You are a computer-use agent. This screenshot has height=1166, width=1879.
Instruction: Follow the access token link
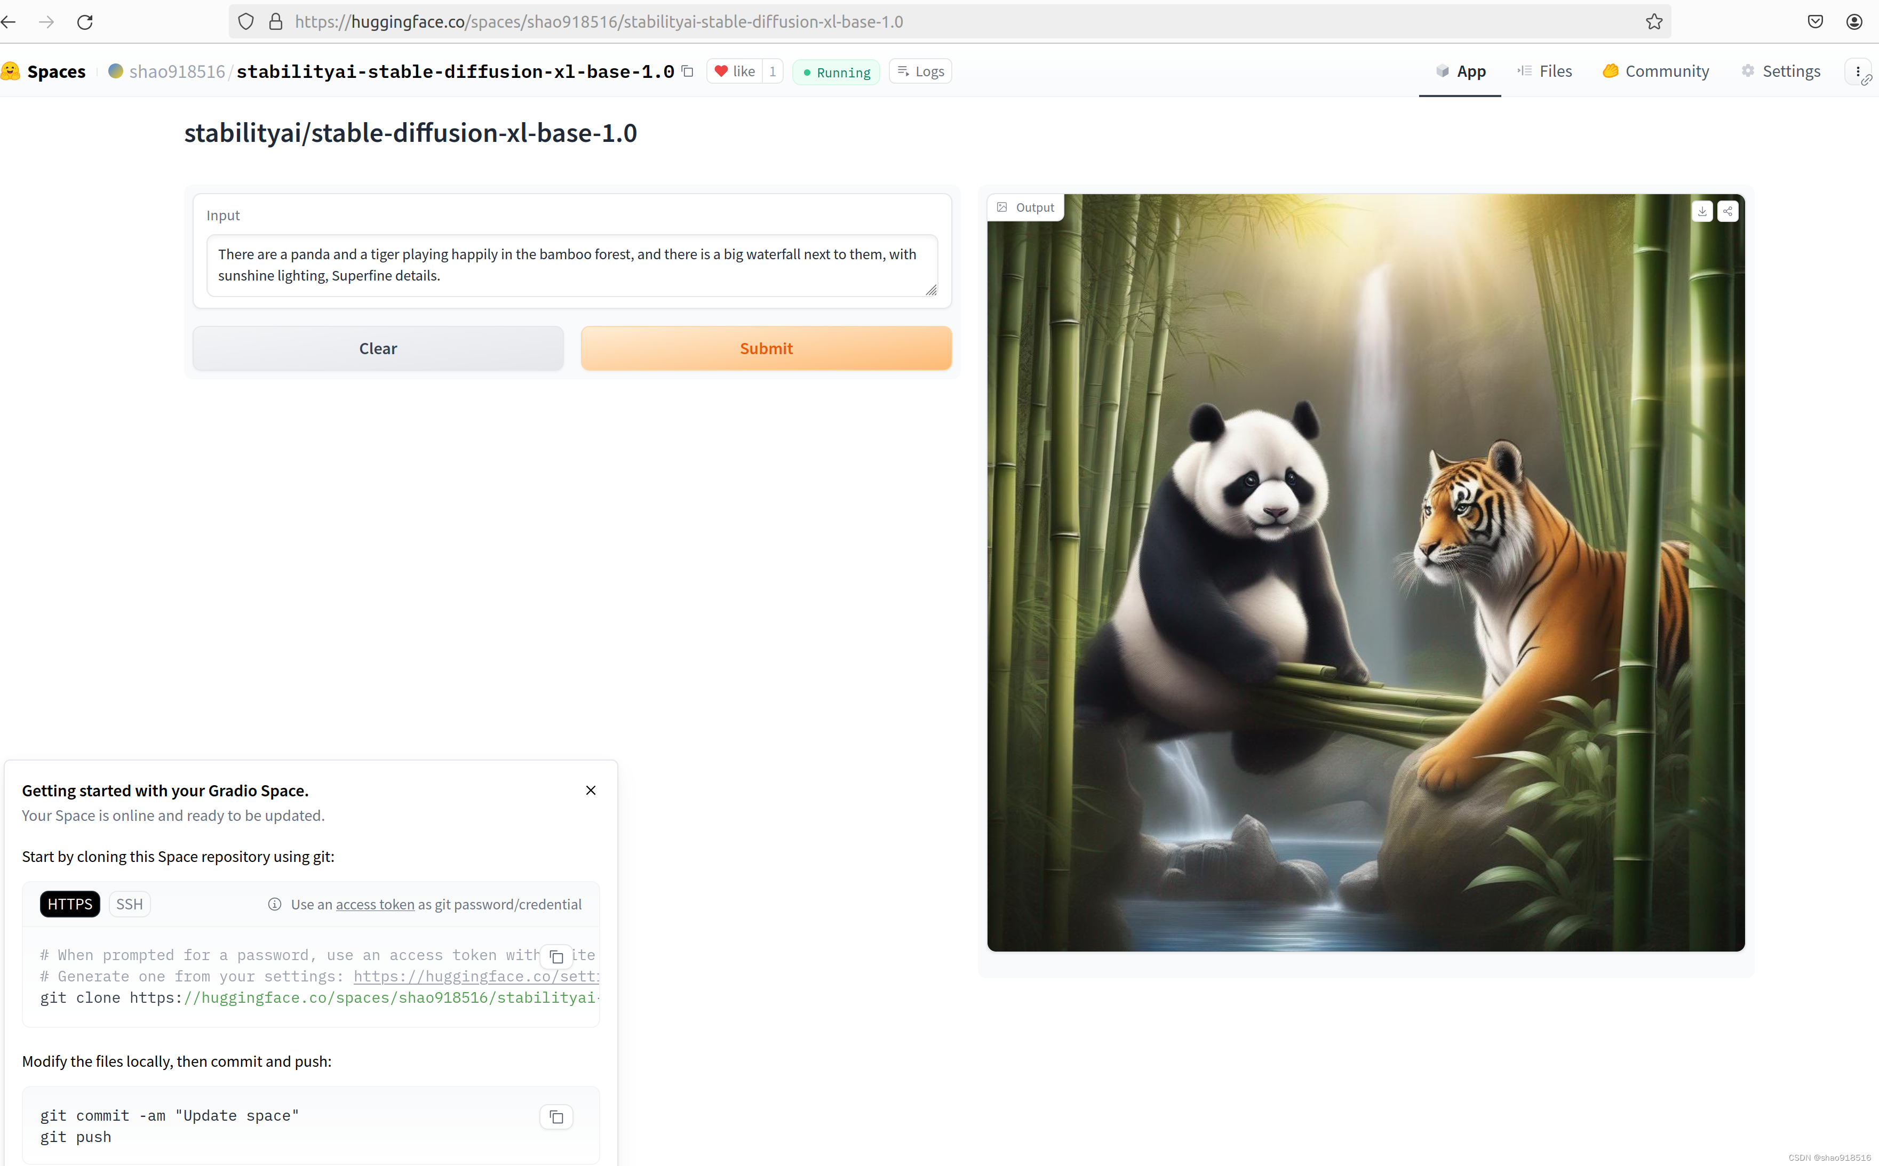(375, 904)
